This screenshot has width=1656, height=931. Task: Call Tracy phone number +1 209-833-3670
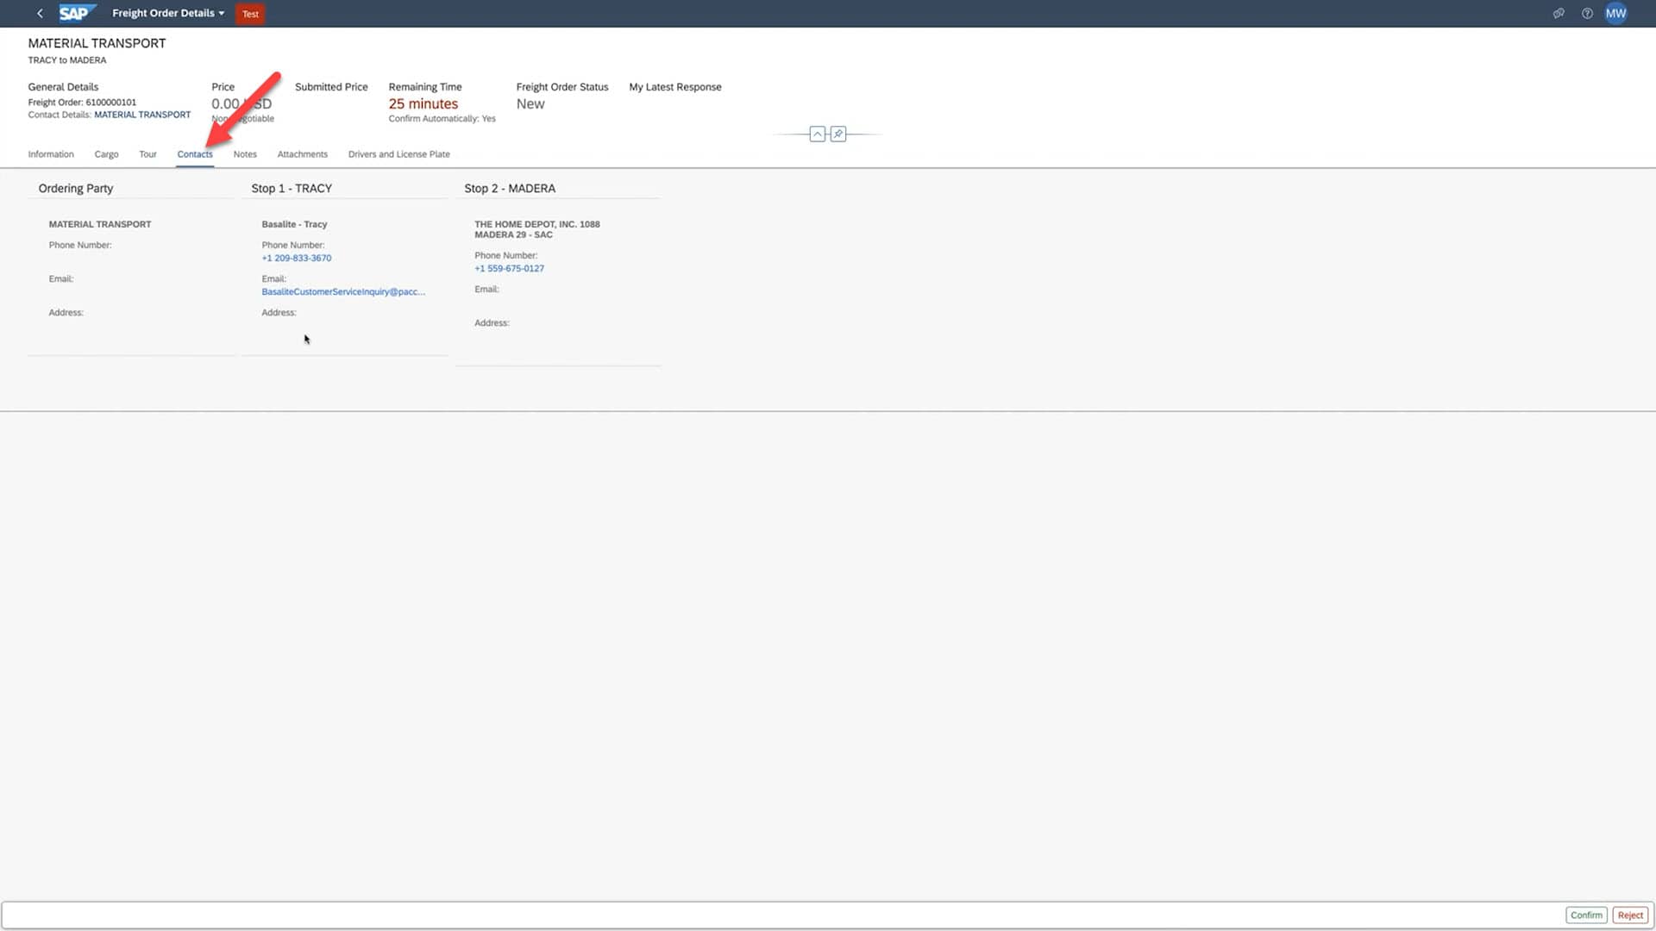[x=296, y=258]
